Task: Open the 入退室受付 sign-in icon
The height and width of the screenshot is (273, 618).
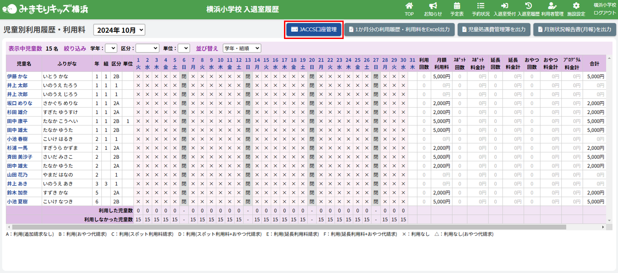Action: pyautogui.click(x=504, y=6)
